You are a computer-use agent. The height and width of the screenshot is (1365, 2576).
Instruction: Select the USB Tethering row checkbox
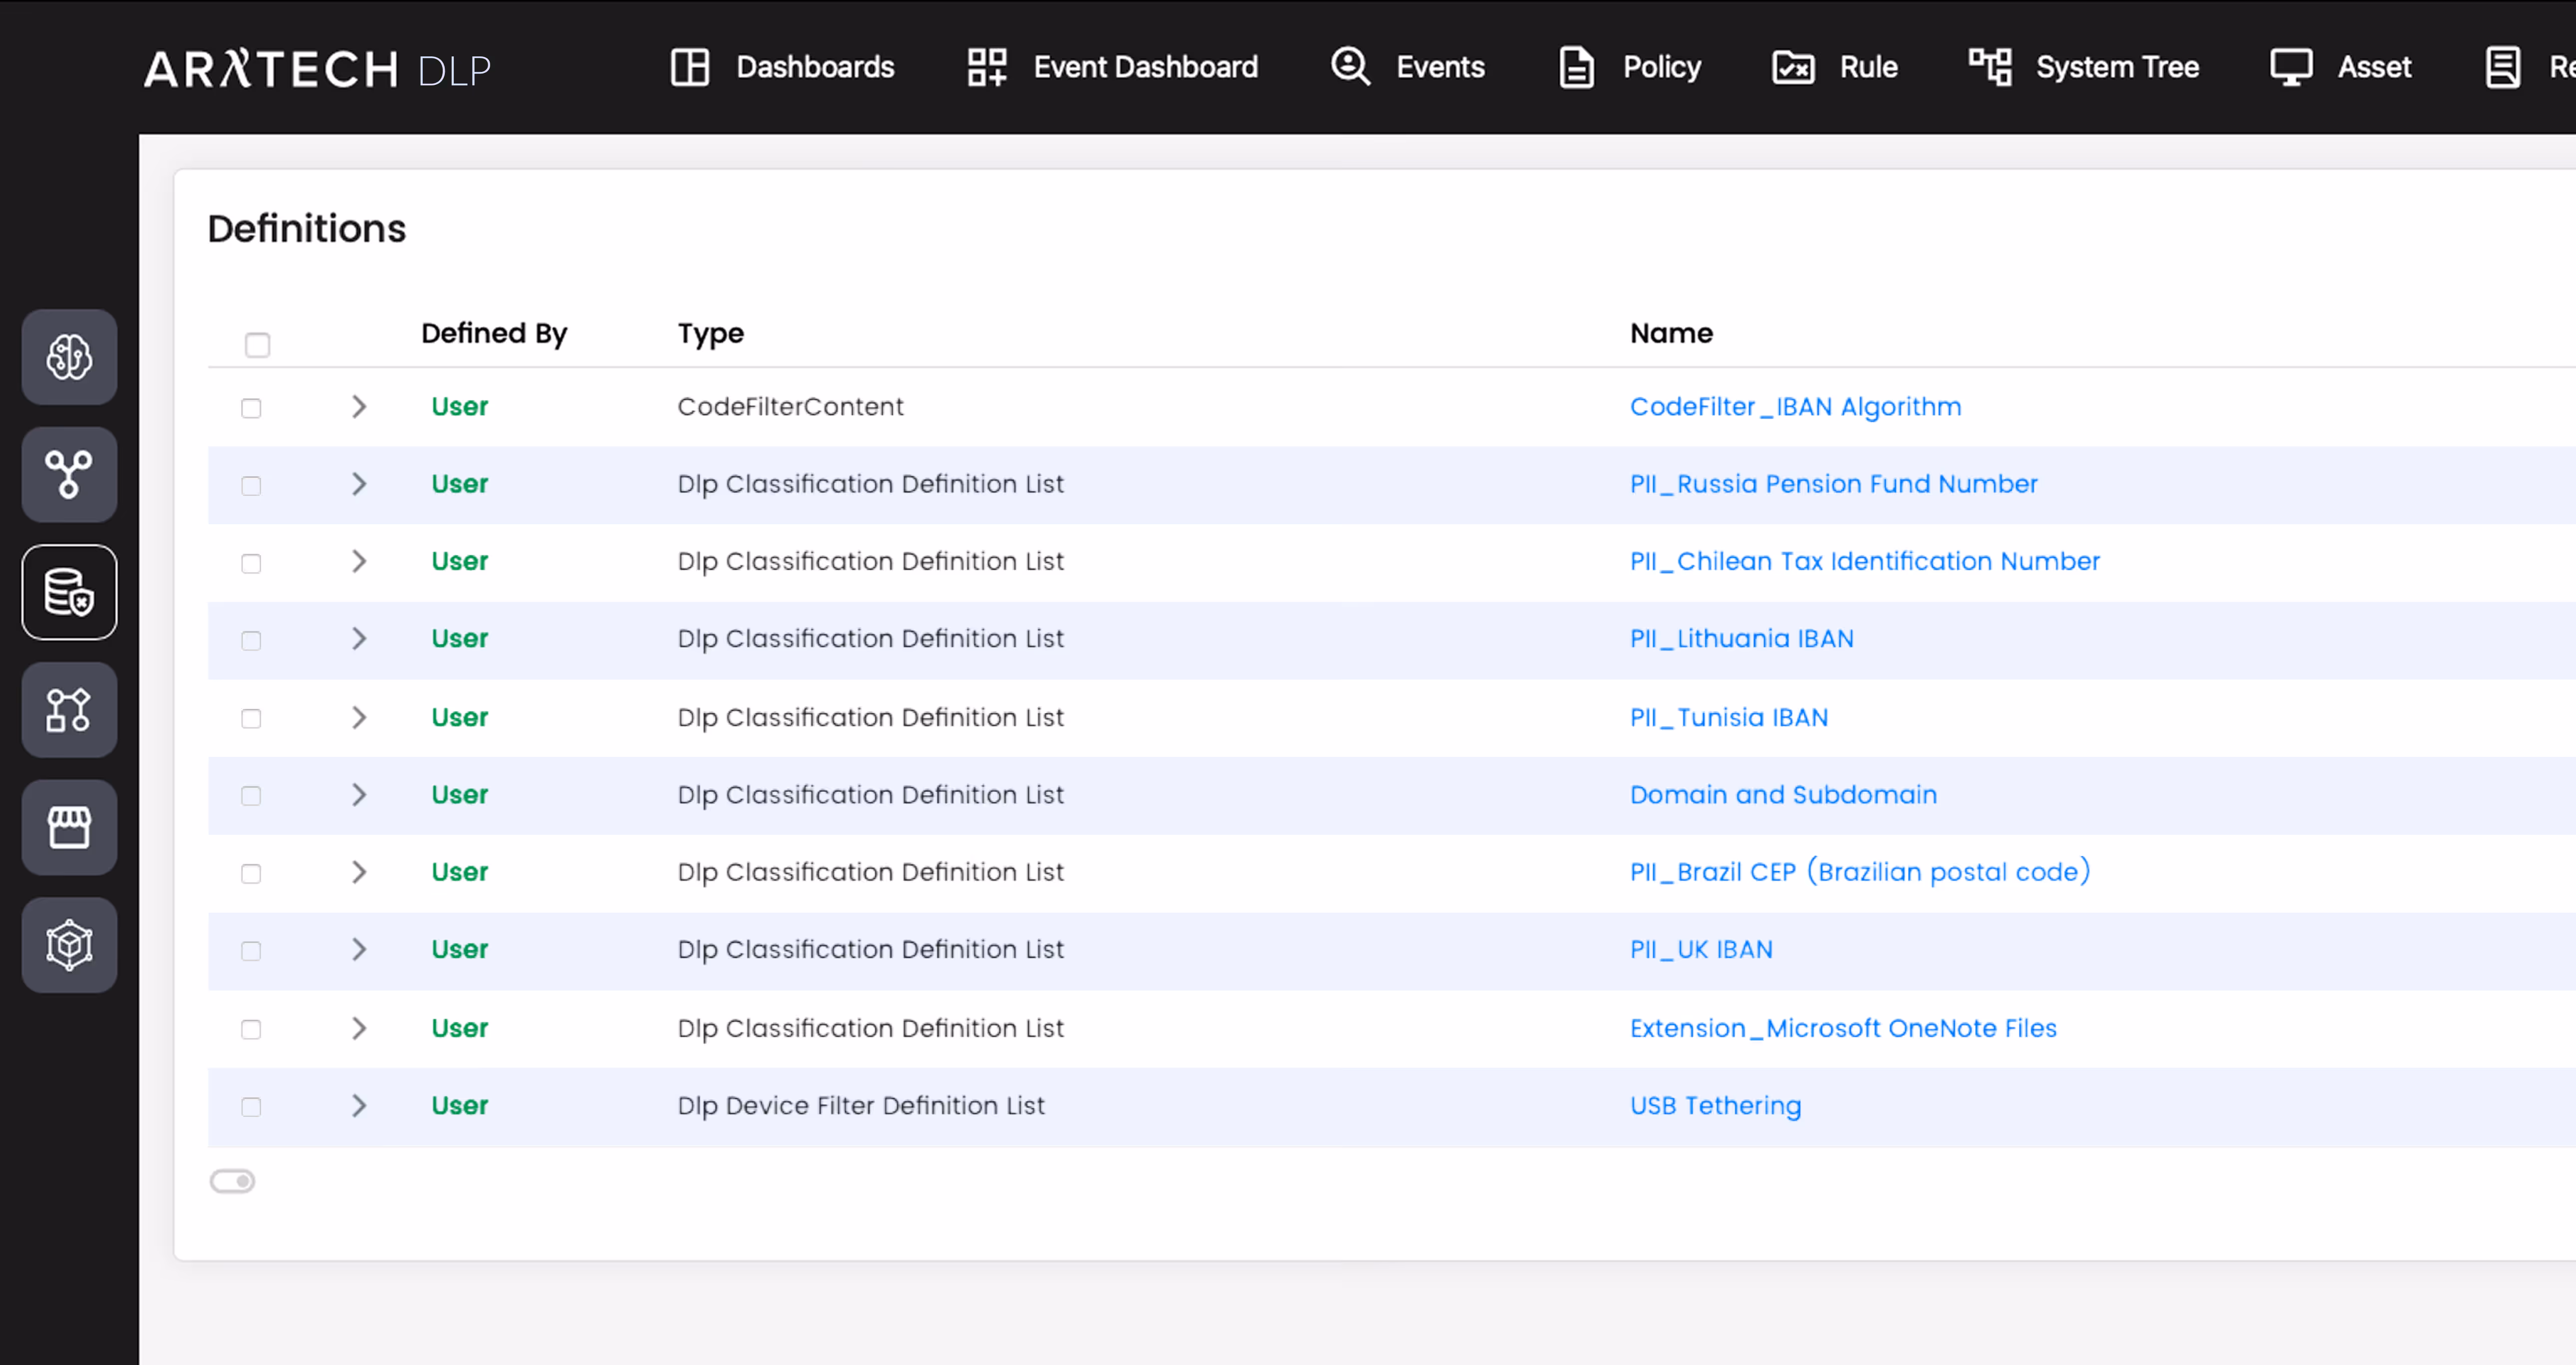pyautogui.click(x=251, y=1107)
